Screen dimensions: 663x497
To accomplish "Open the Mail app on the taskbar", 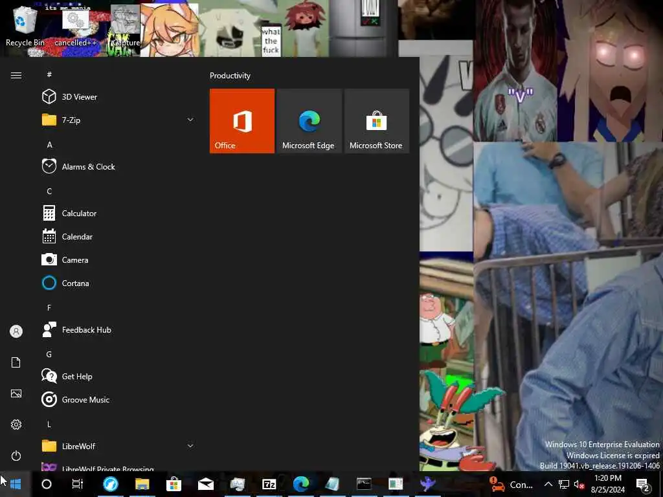I will tap(205, 484).
